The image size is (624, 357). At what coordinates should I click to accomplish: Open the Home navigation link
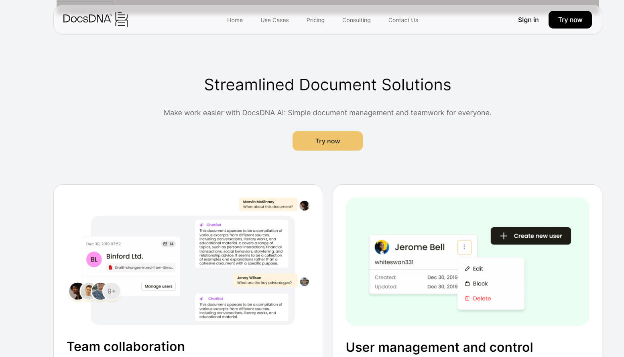coord(235,20)
